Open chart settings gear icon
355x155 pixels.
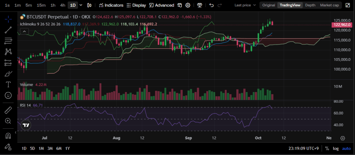tap(188, 5)
